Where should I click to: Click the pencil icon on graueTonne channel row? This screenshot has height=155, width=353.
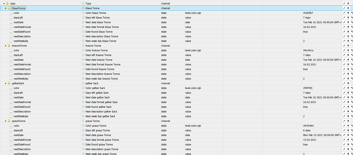click(x=344, y=121)
